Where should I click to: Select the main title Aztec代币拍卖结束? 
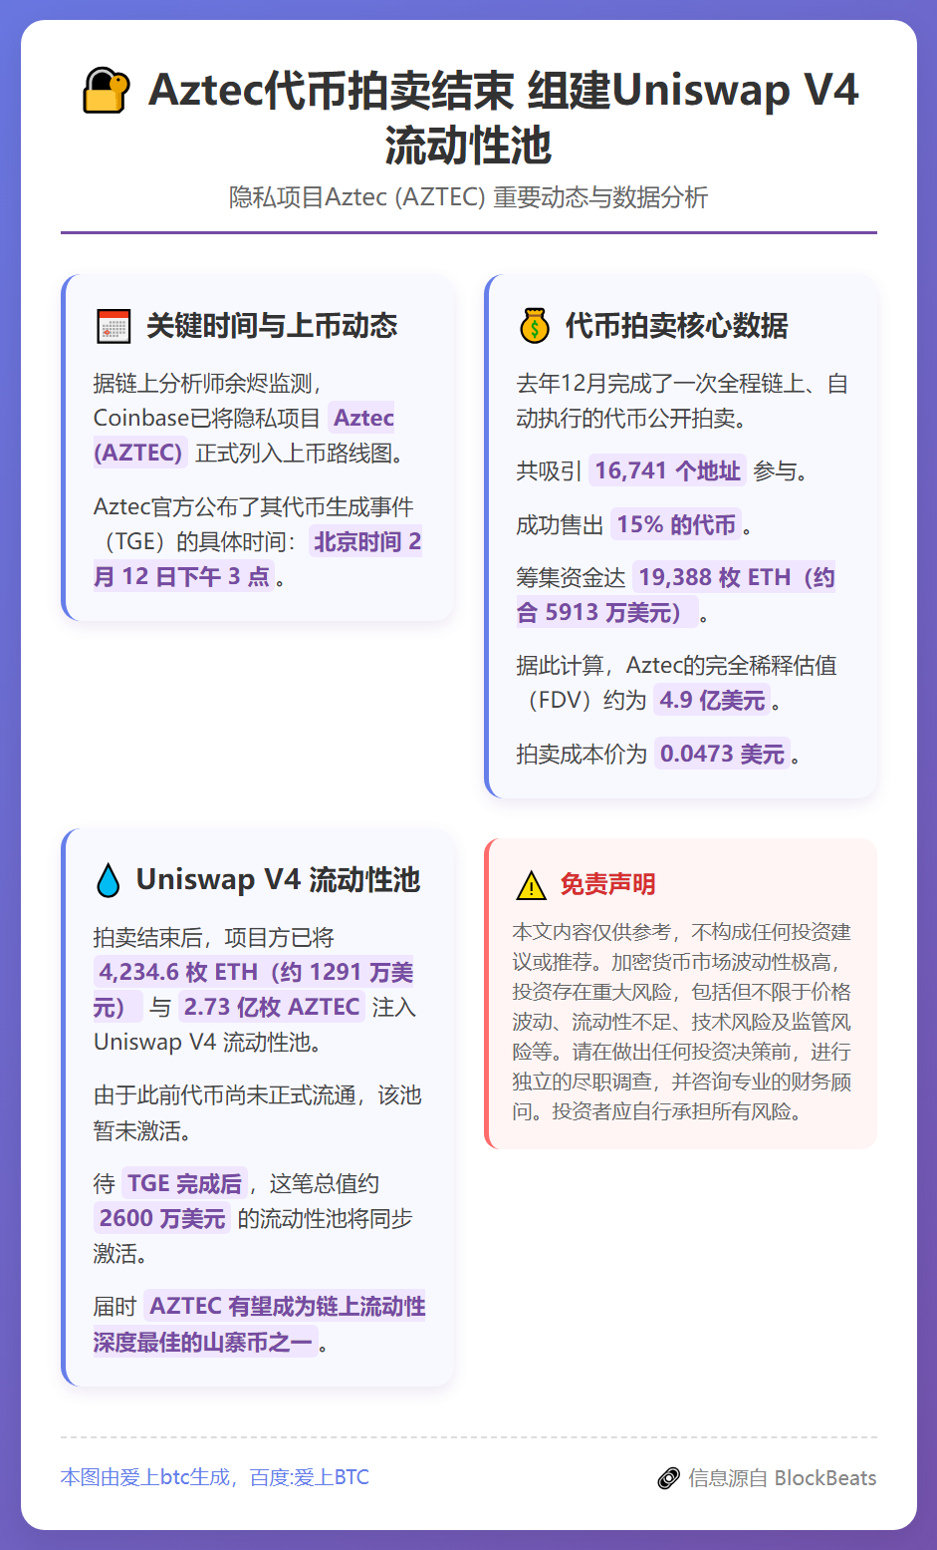[x=331, y=91]
